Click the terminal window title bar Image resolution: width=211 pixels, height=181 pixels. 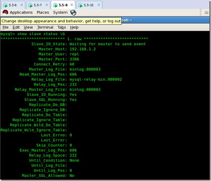[165, 20]
